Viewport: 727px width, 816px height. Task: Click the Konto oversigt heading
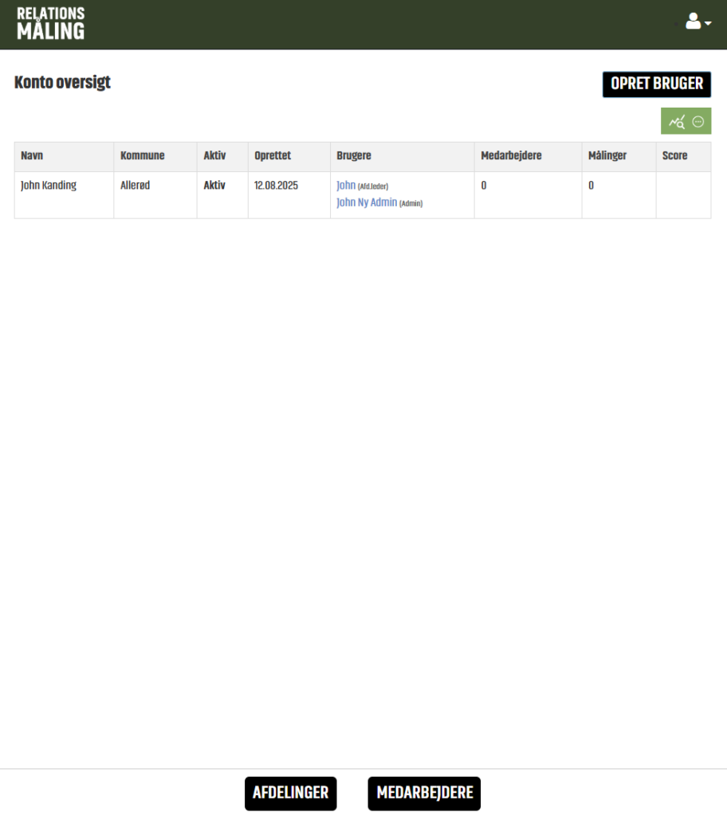coord(62,83)
